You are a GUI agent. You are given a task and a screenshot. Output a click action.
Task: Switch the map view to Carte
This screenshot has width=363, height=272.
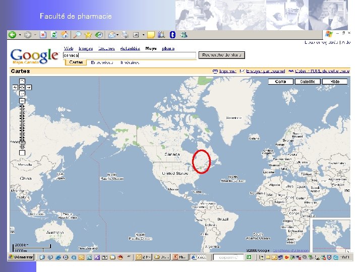tap(281, 82)
